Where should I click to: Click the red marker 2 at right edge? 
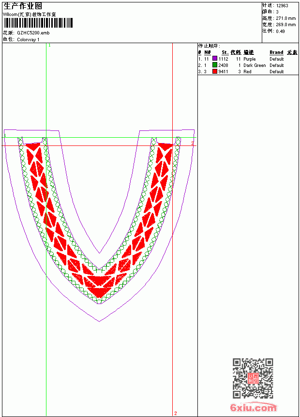tap(193, 144)
